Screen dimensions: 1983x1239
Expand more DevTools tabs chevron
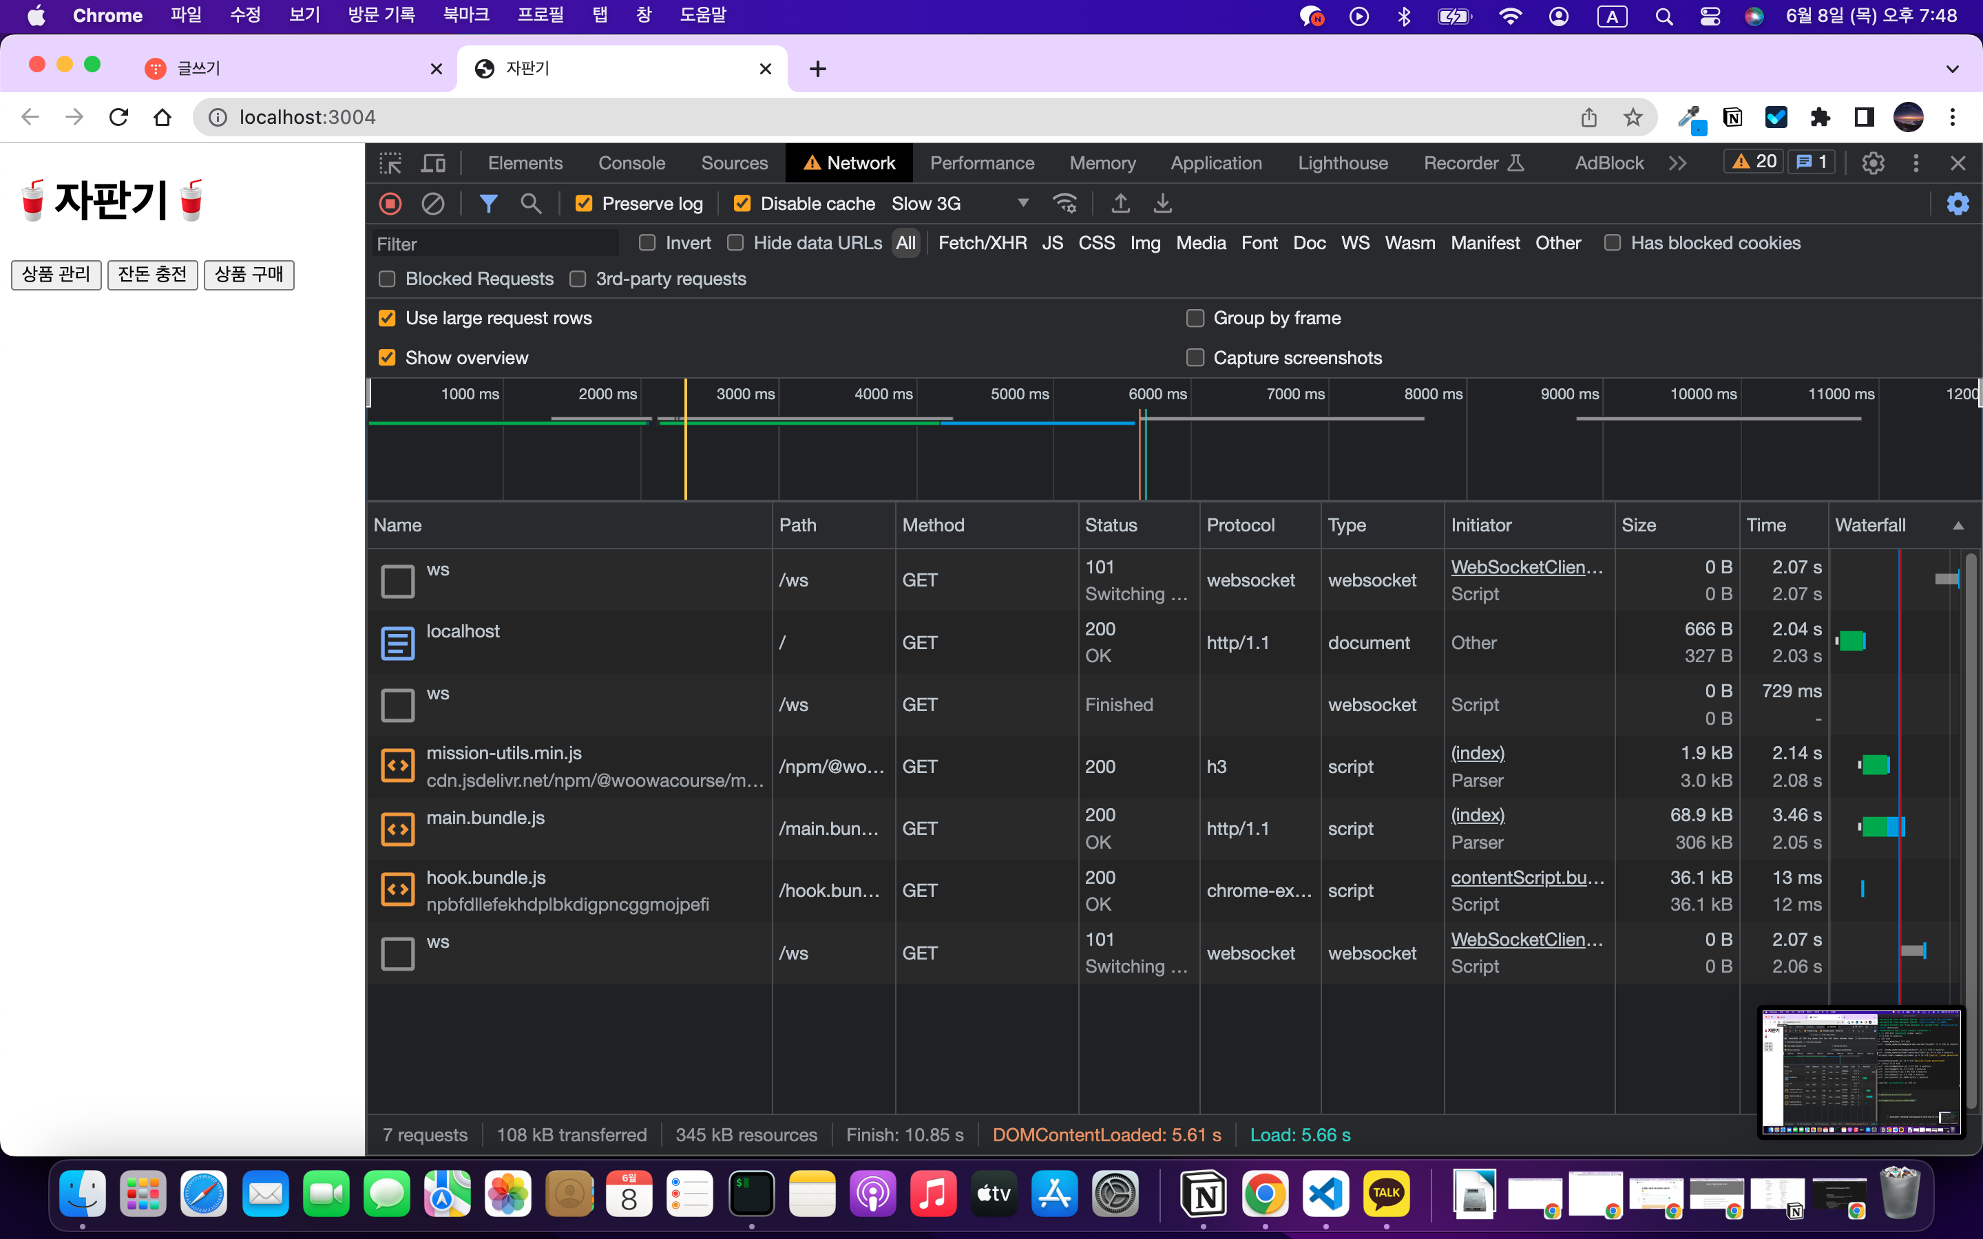1677,163
